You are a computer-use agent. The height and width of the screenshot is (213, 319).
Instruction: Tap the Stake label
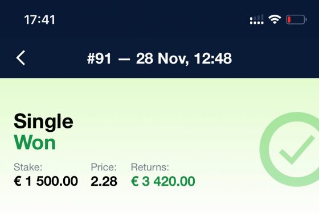click(28, 167)
